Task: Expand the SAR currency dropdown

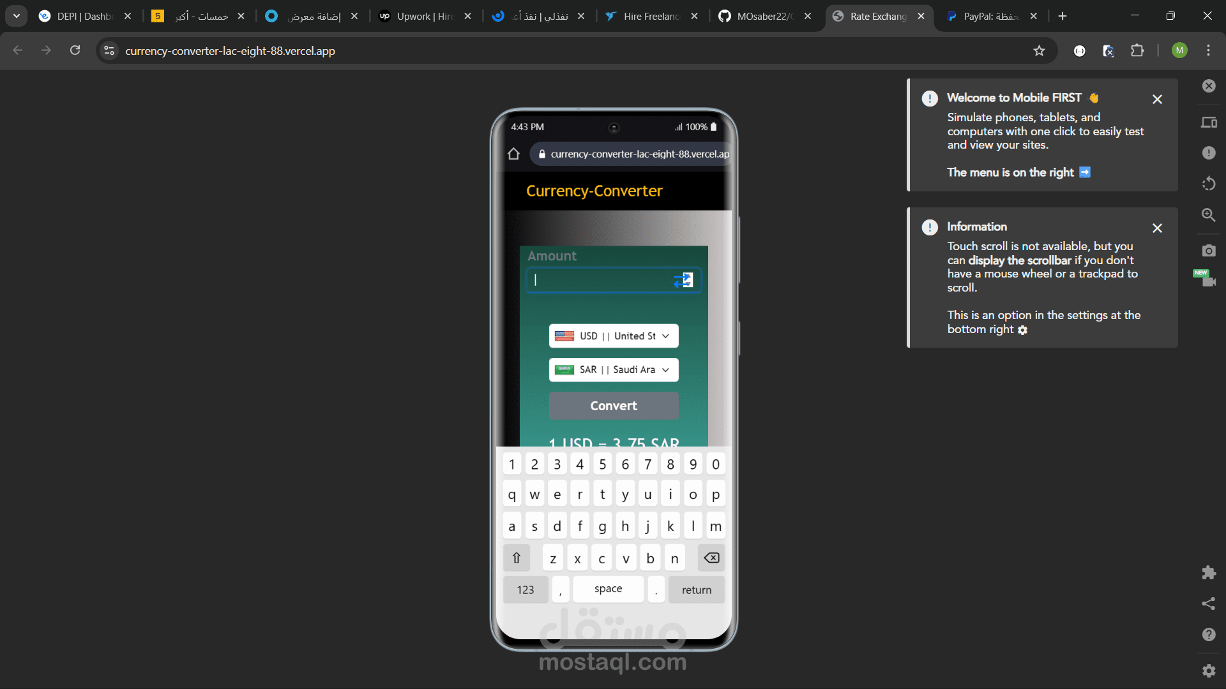Action: (613, 370)
